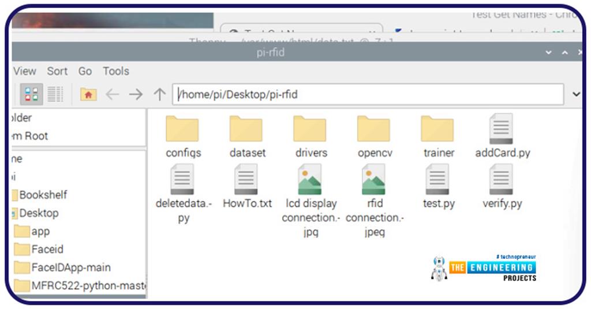The image size is (591, 309).
Task: Open the drivers folder icon
Action: pyautogui.click(x=310, y=129)
